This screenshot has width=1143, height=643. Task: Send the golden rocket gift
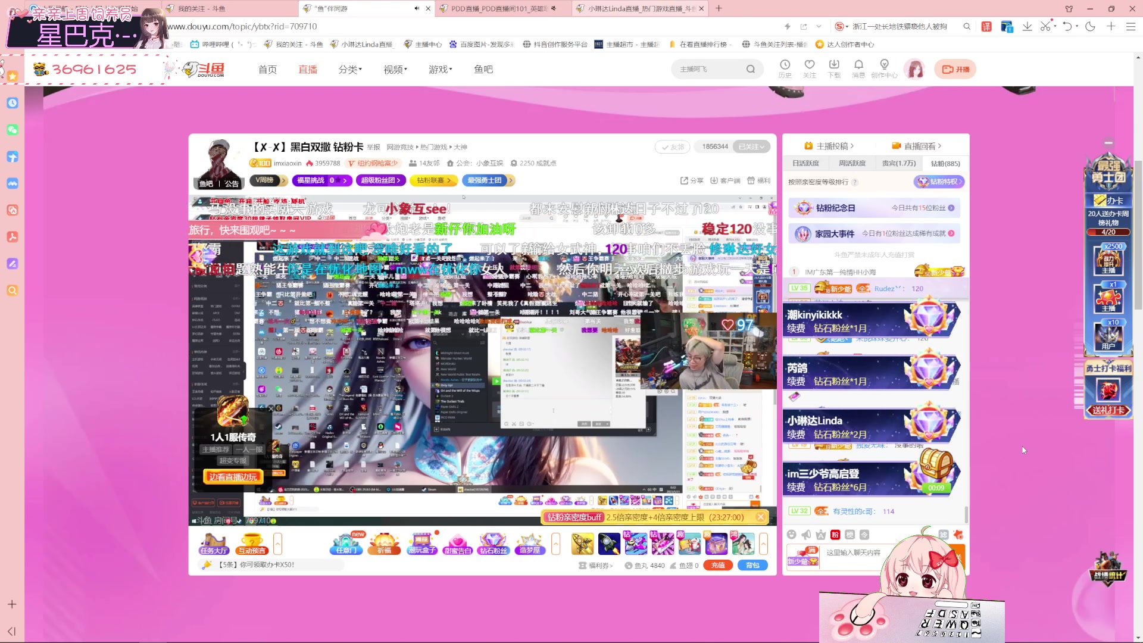pyautogui.click(x=583, y=544)
